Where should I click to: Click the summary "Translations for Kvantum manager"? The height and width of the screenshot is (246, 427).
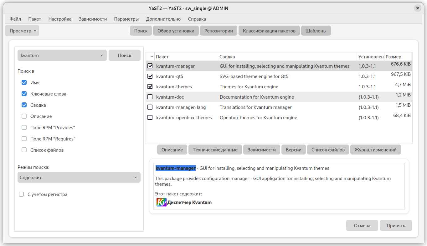click(256, 107)
